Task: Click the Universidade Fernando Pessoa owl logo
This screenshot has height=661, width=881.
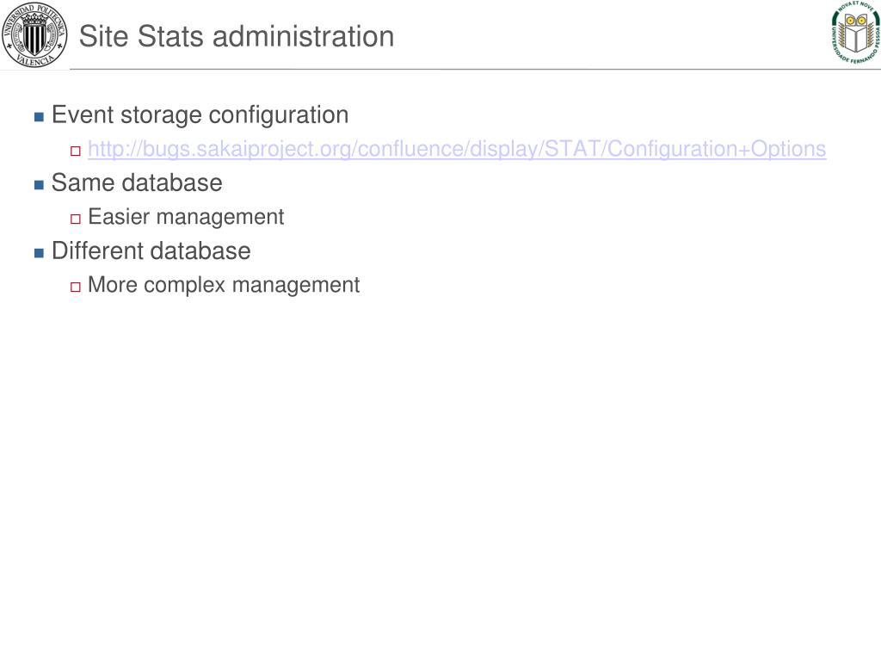Action: tap(855, 32)
